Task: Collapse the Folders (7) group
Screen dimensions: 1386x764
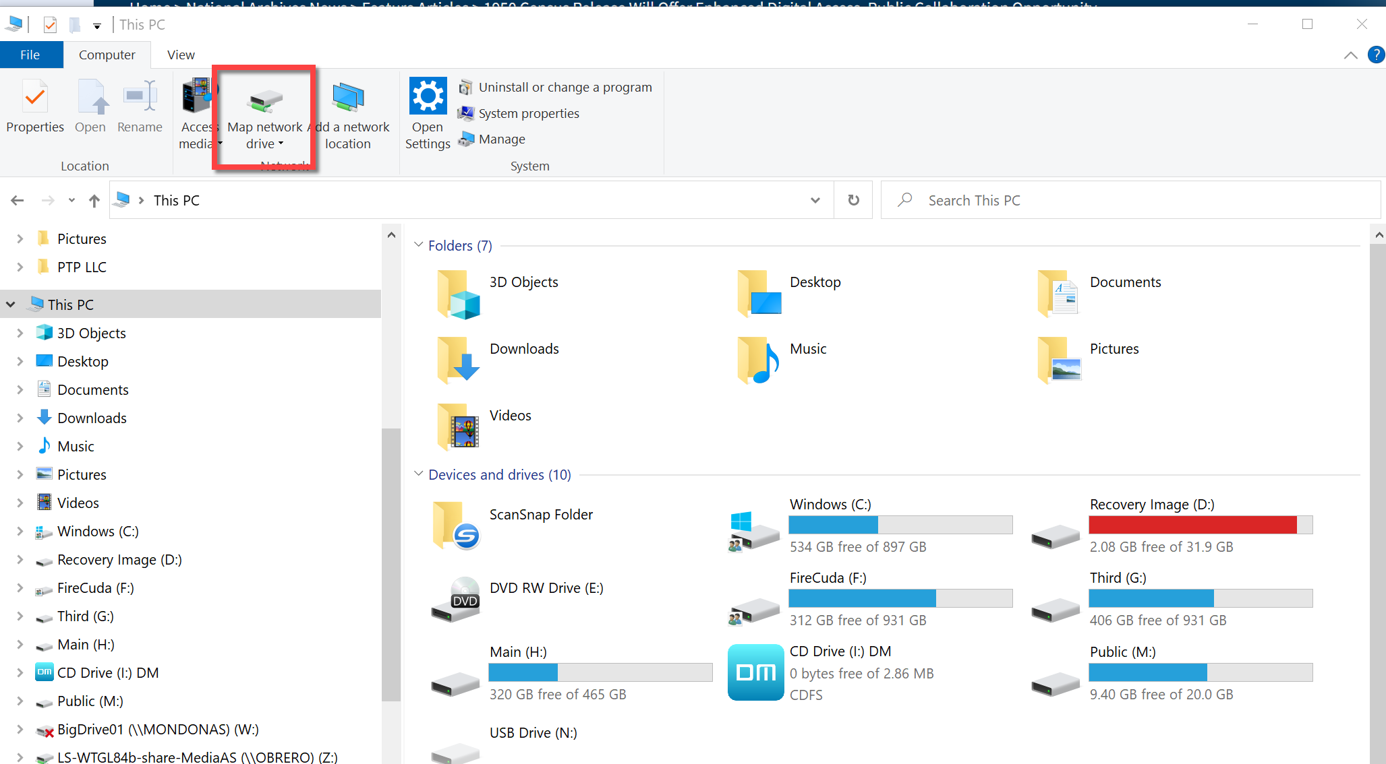Action: coord(419,245)
